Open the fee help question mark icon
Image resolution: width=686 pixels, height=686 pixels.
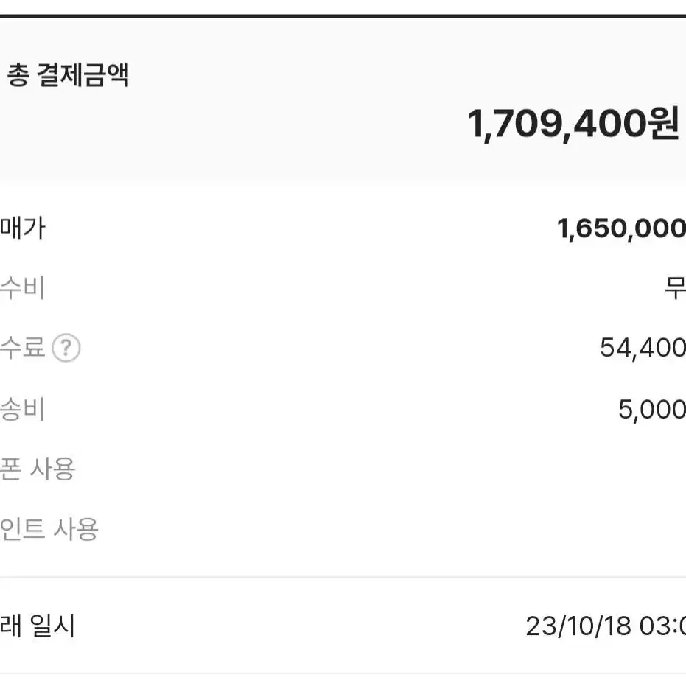[x=66, y=349]
